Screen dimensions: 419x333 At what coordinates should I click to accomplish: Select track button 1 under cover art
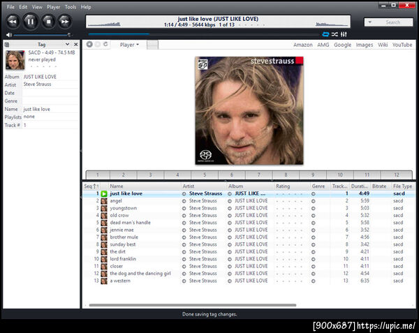click(x=98, y=175)
